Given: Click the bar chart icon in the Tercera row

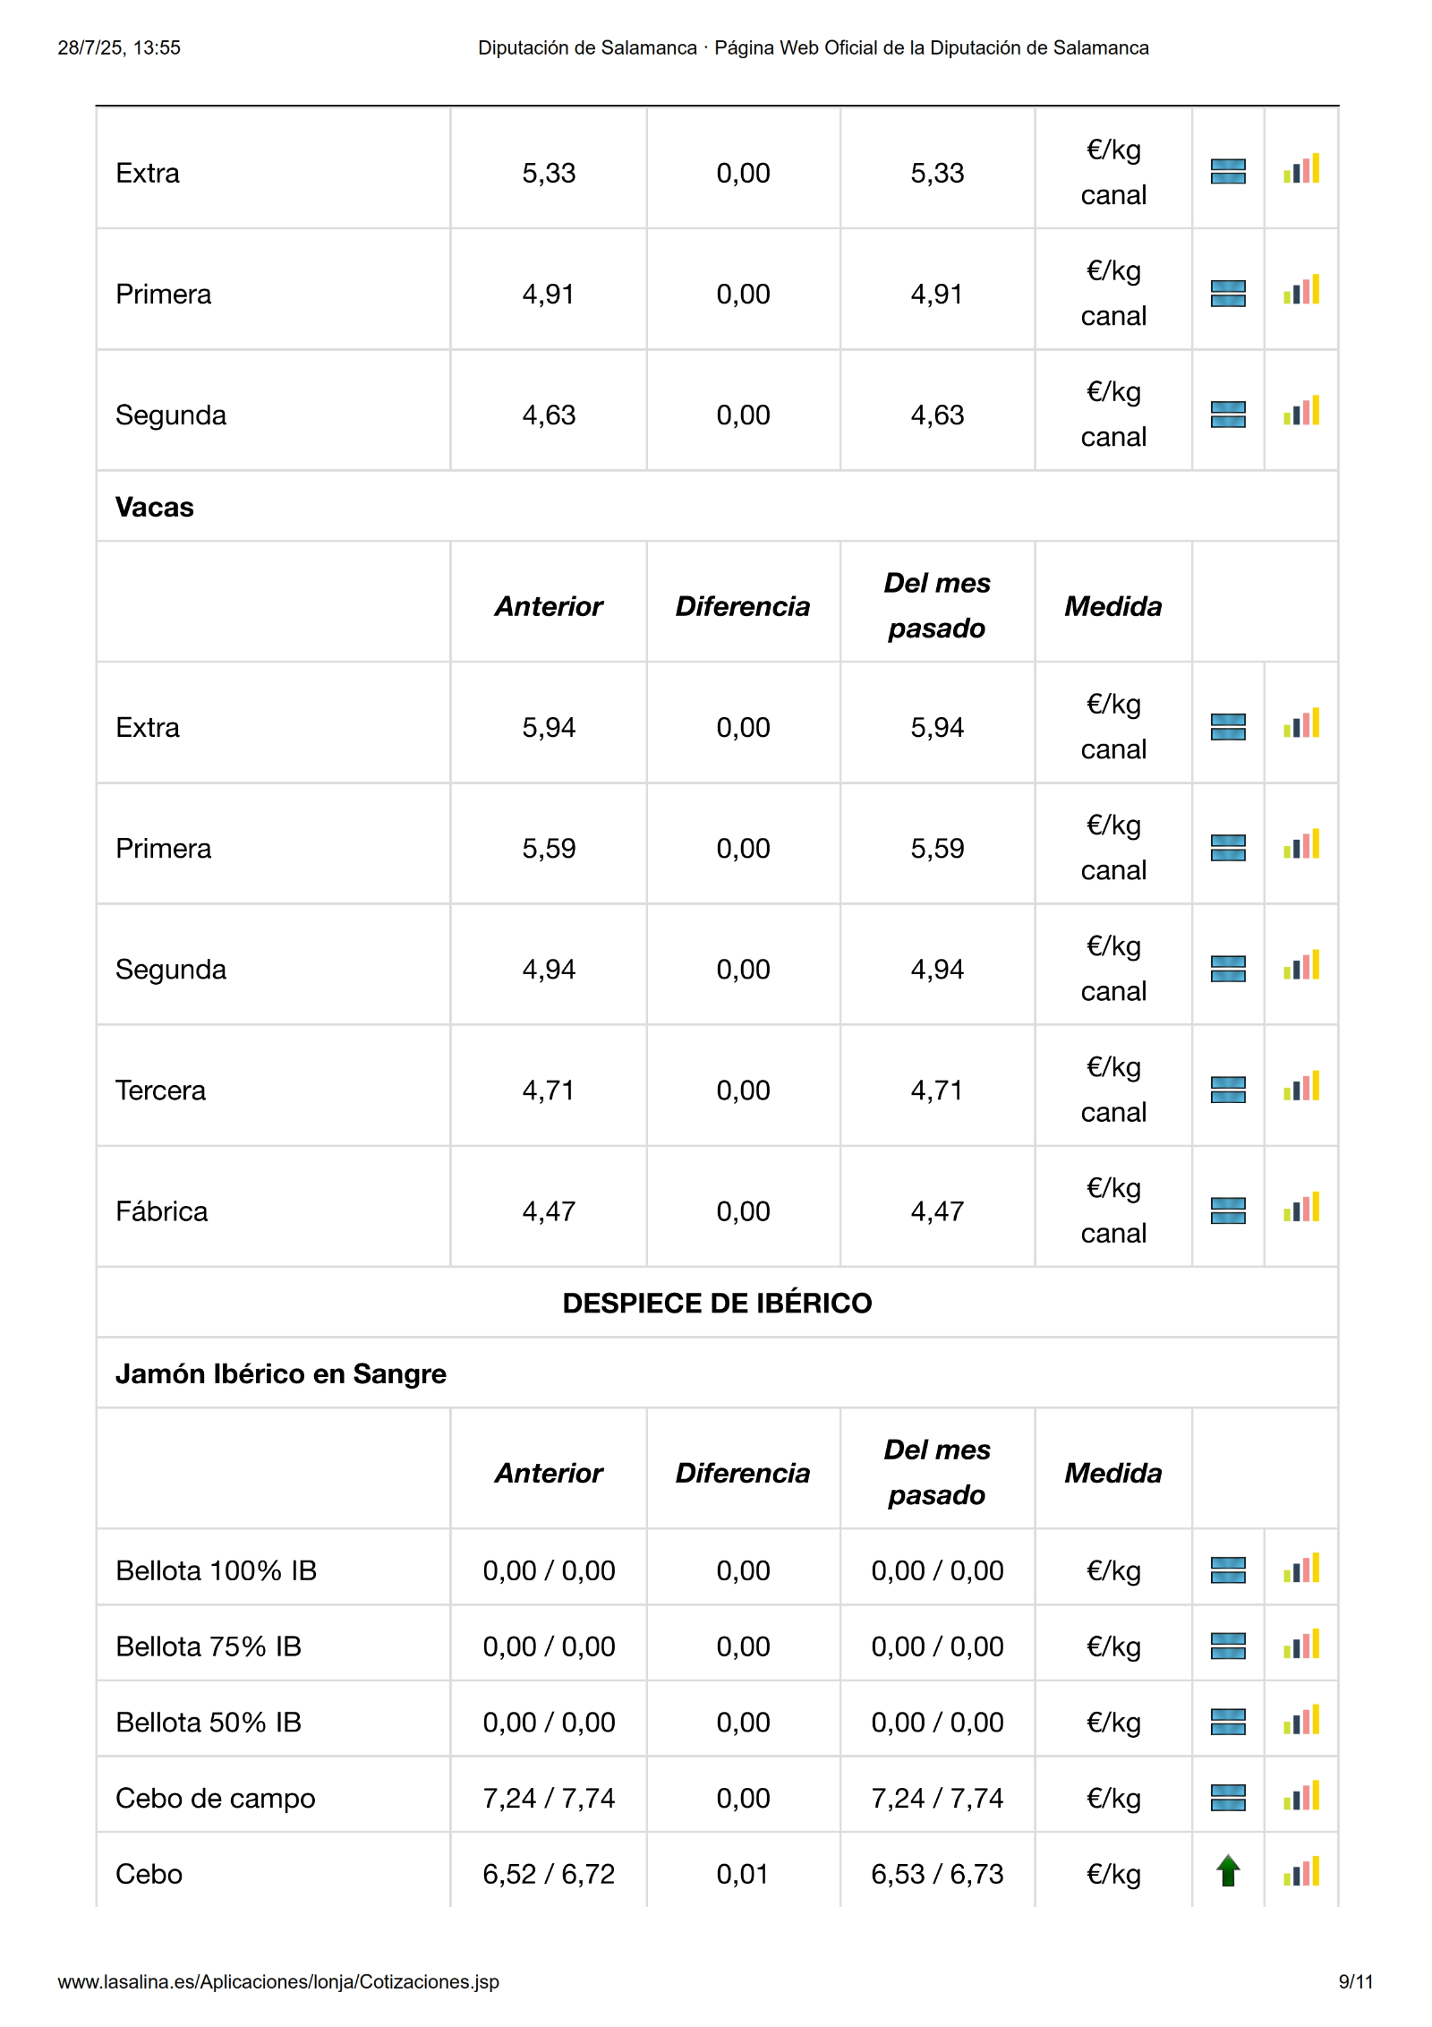Looking at the screenshot, I should [x=1300, y=1087].
